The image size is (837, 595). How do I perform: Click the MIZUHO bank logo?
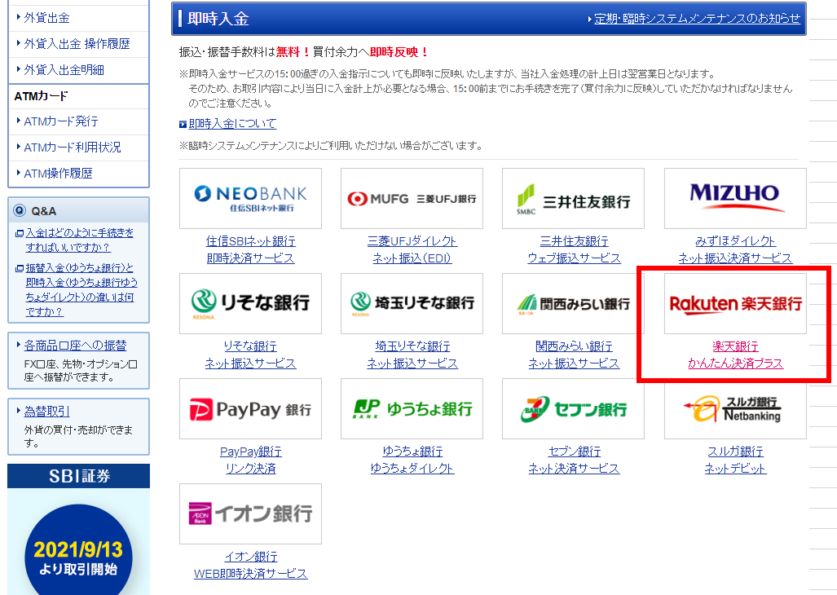point(735,199)
